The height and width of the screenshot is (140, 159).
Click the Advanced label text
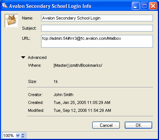37,57
